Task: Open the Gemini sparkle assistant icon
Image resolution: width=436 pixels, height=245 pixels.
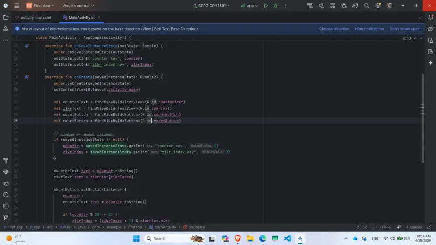Action: coord(430,63)
